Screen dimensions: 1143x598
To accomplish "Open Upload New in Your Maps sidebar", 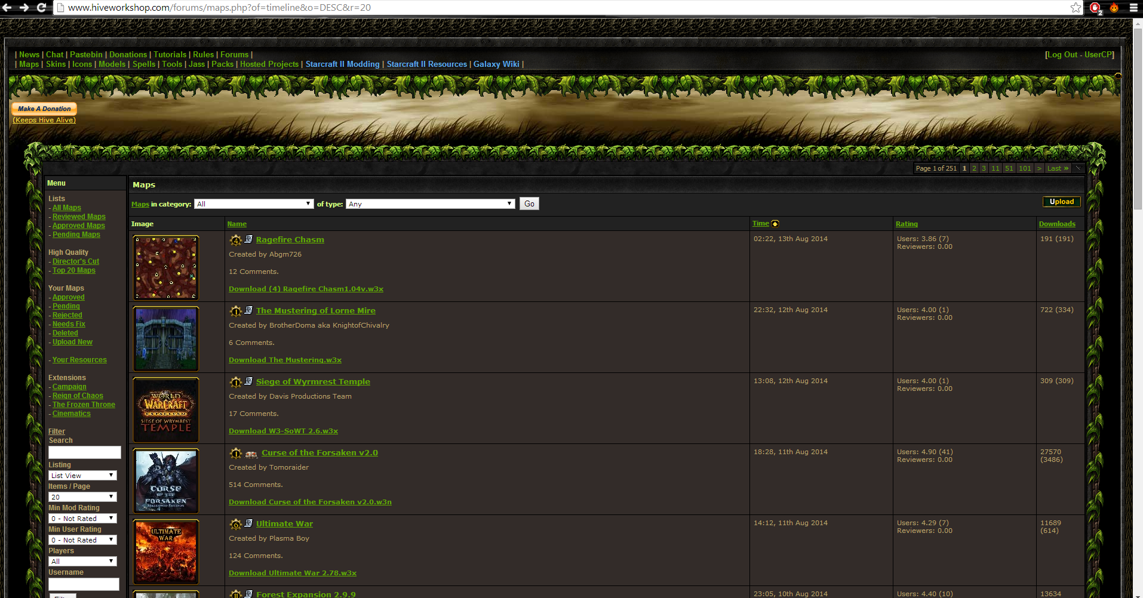I will click(x=72, y=342).
